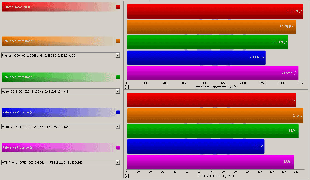
Task: Click the AMD Phenom 9750 text field
Action: click(58, 162)
